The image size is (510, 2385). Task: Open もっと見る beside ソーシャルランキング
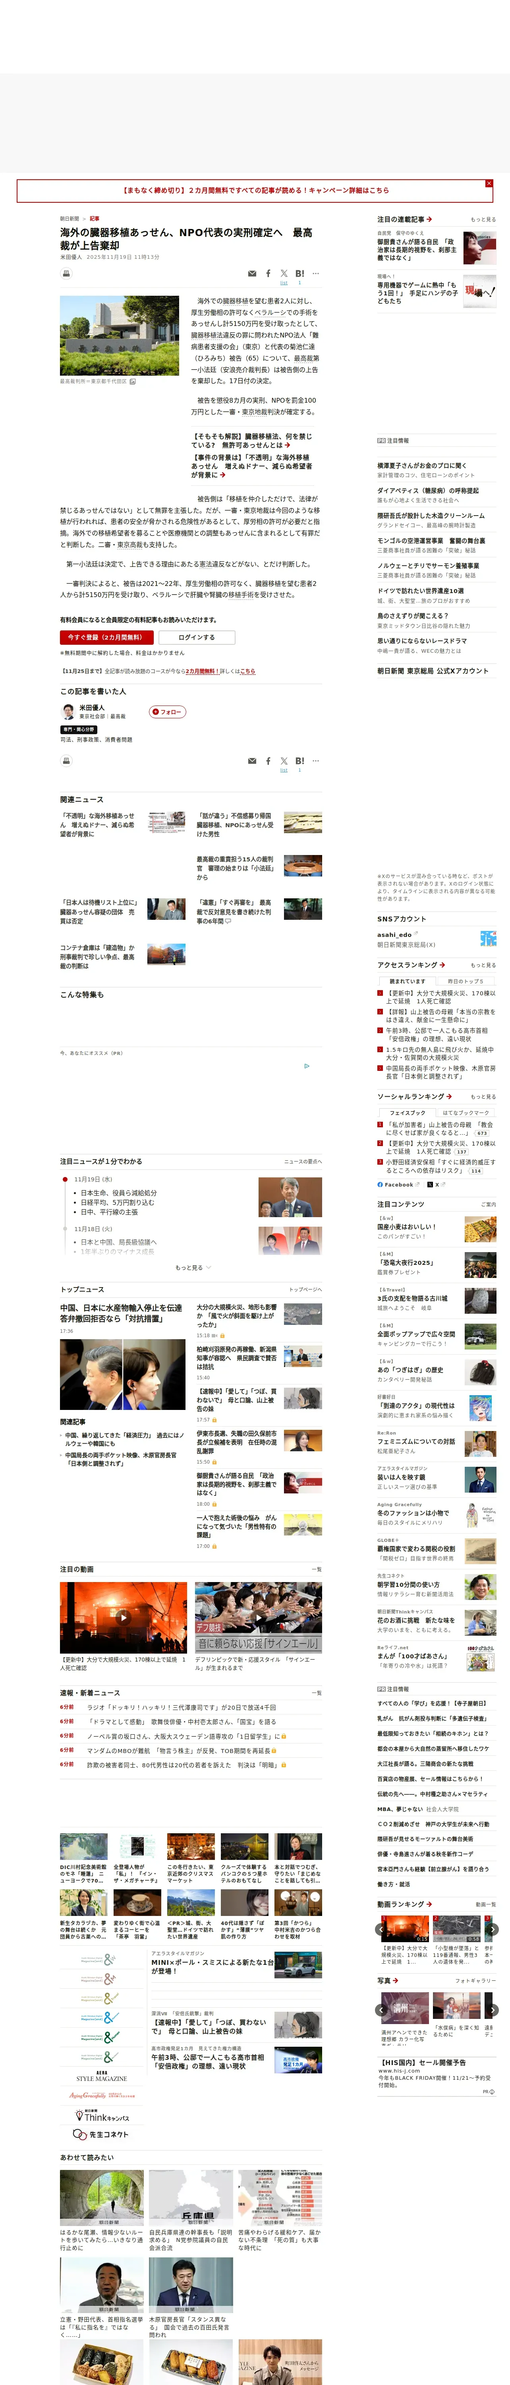click(x=483, y=1096)
